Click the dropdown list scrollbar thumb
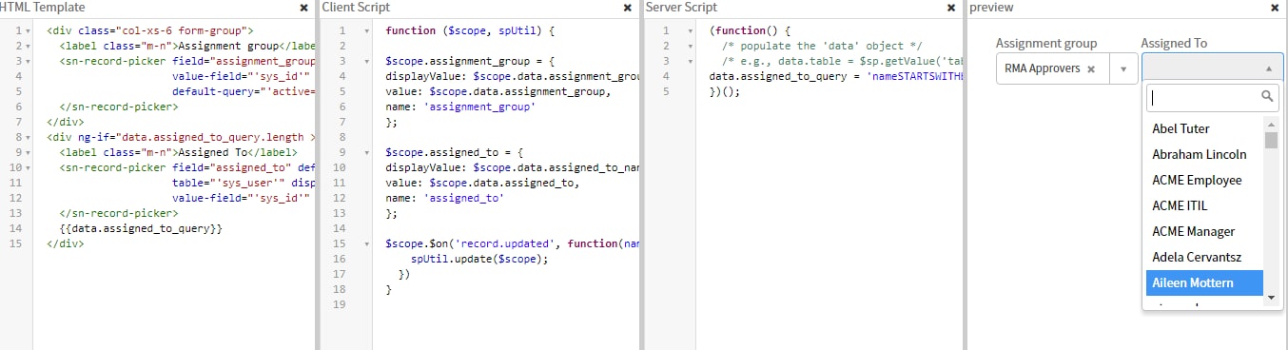Image resolution: width=1288 pixels, height=350 pixels. (x=1271, y=141)
